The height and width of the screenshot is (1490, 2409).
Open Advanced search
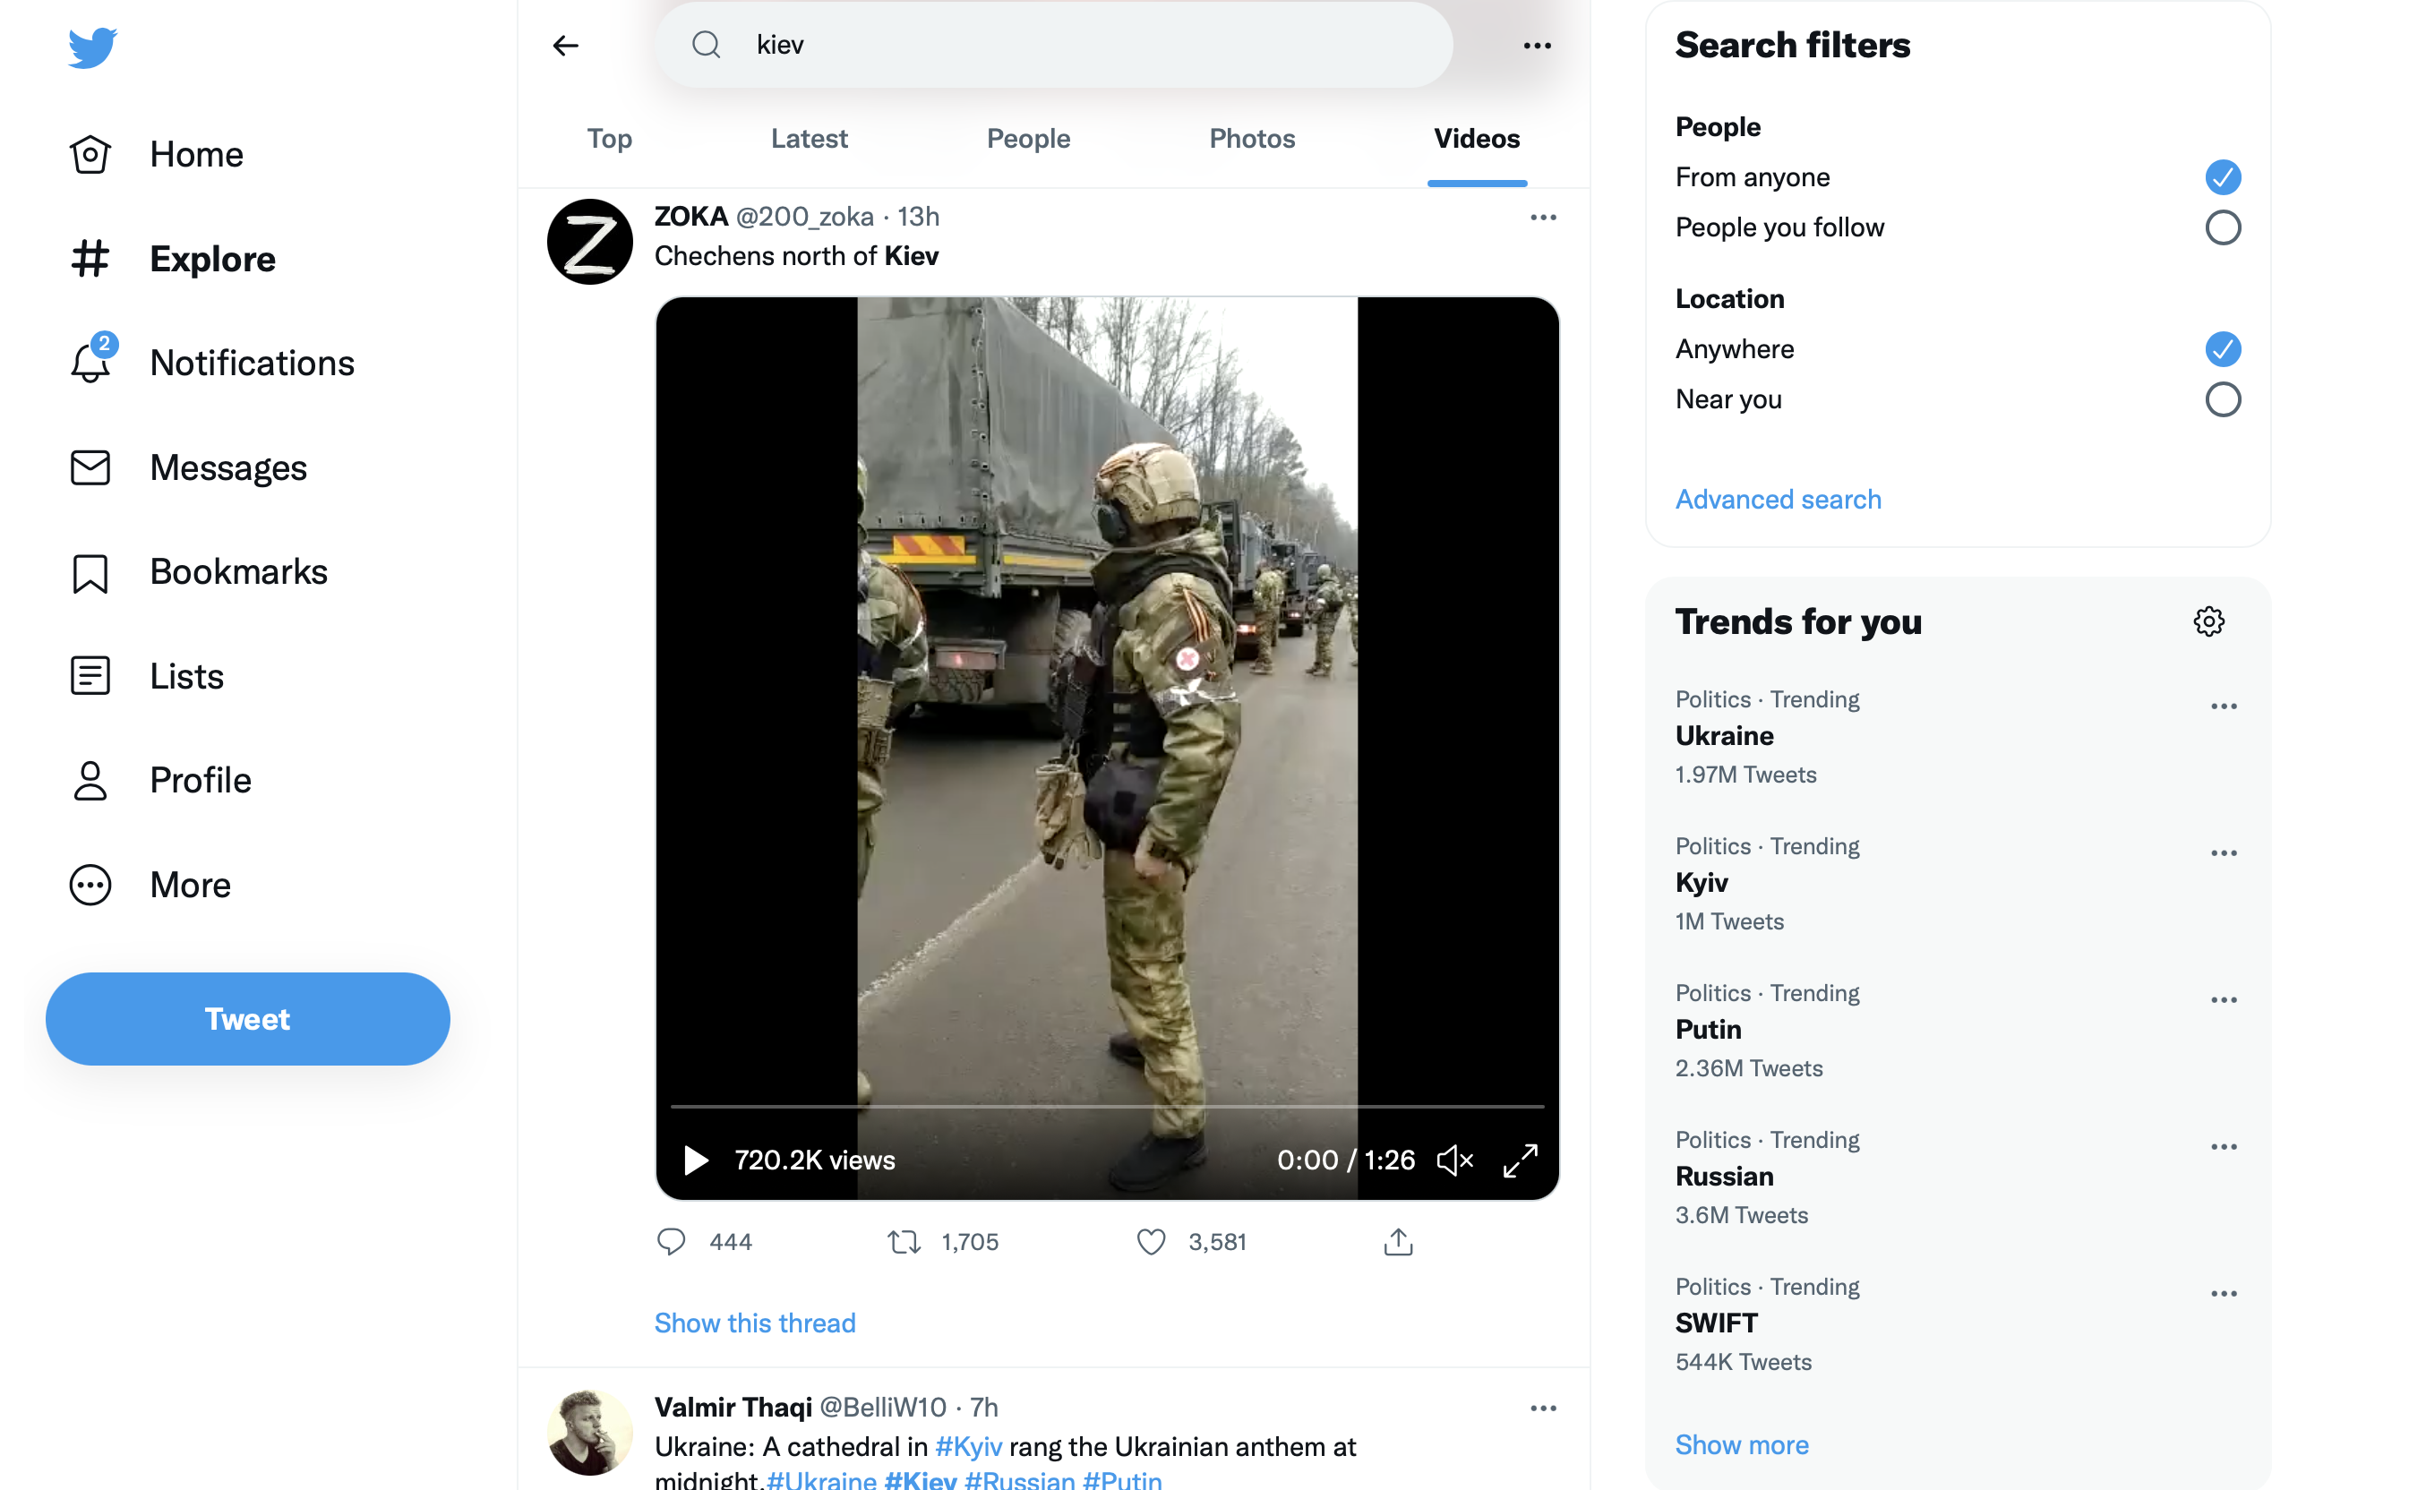tap(1778, 500)
